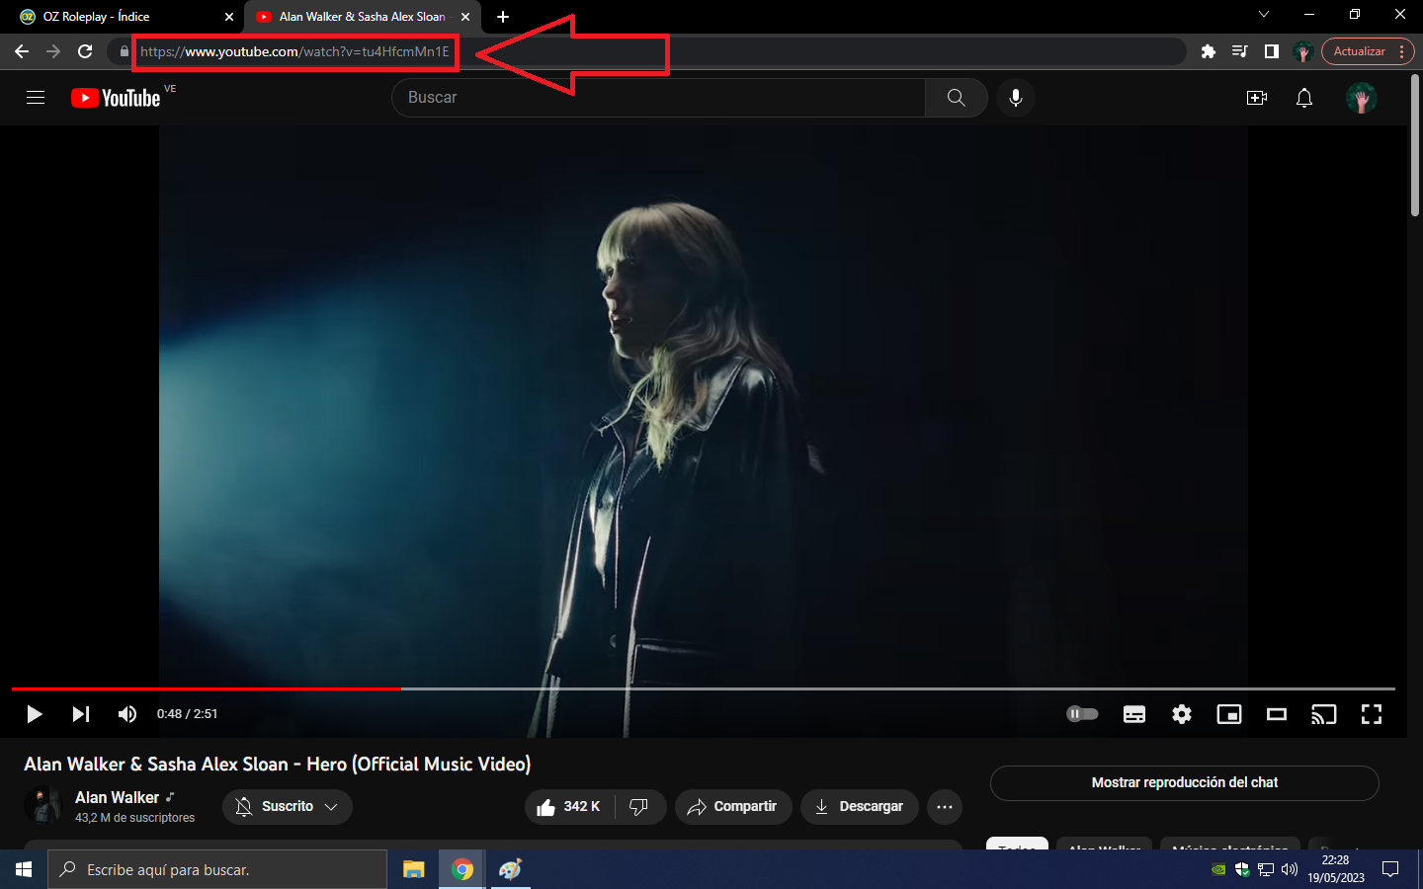Open the YouTube guide hamburger menu
This screenshot has width=1423, height=889.
point(36,98)
